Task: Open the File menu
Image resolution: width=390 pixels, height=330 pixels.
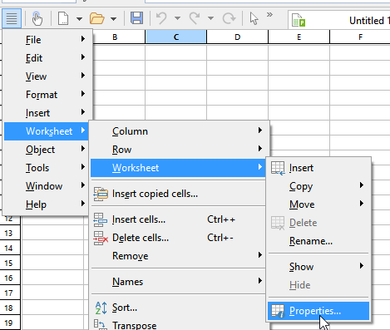Action: click(47, 40)
